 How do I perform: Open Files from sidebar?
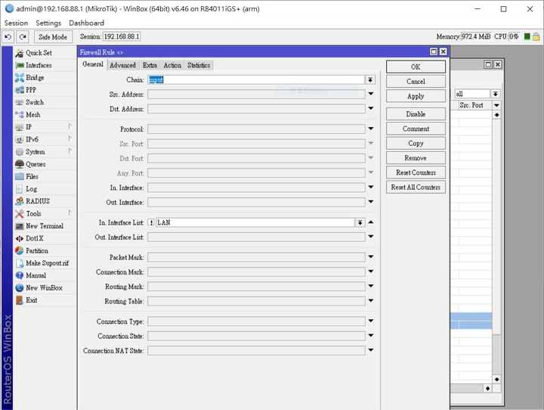coord(32,176)
